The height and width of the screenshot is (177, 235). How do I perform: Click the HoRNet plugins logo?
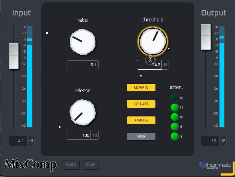(x=215, y=166)
